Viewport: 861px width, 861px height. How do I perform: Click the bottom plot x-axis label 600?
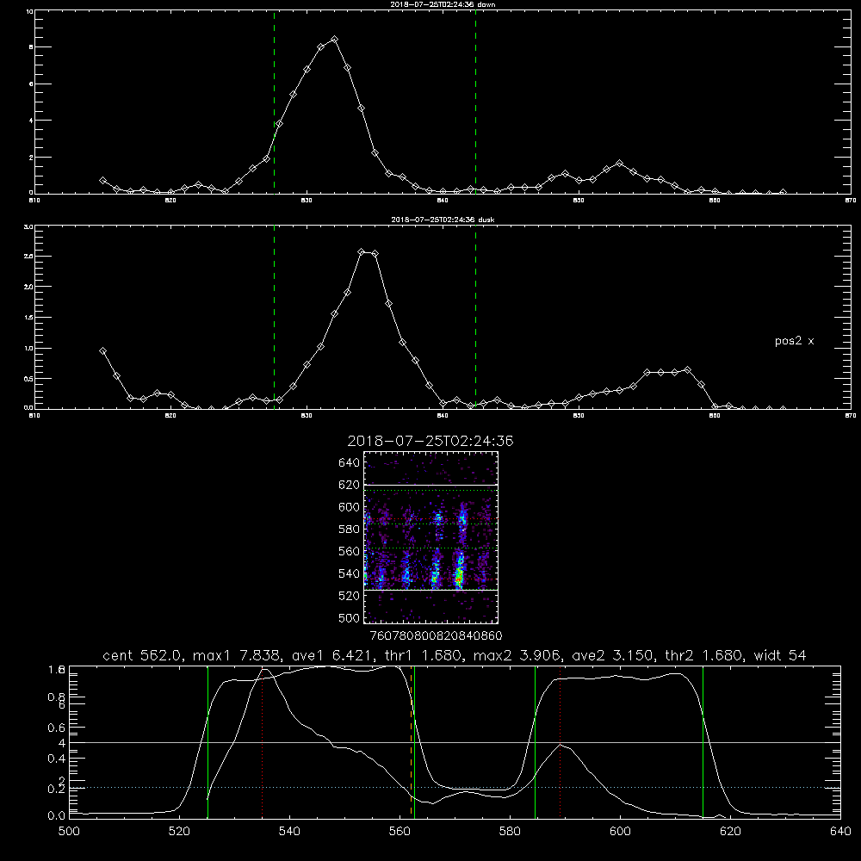coord(620,832)
